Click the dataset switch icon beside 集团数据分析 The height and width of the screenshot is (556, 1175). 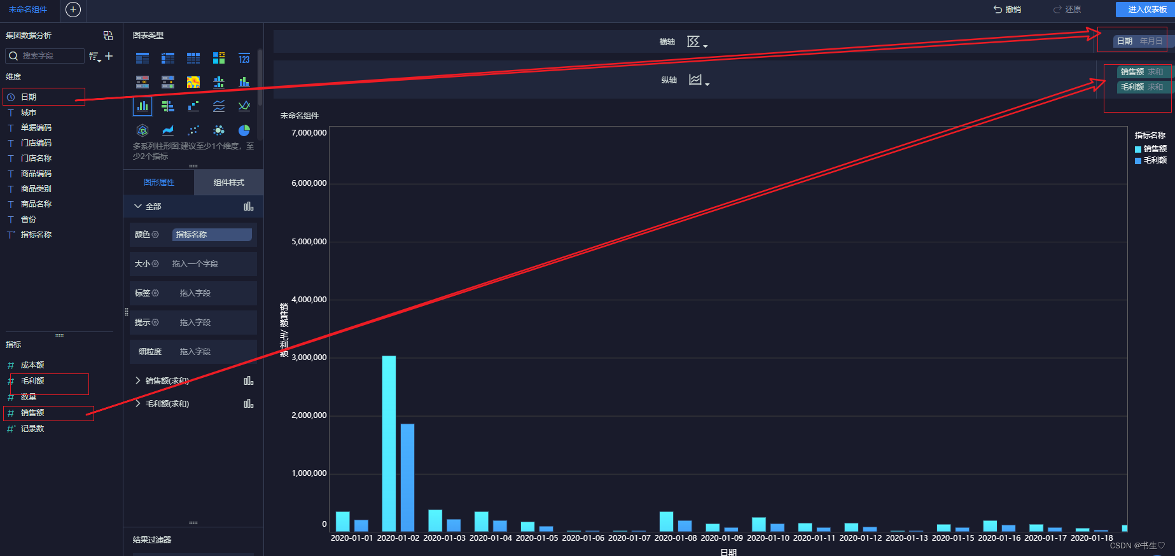pyautogui.click(x=108, y=36)
